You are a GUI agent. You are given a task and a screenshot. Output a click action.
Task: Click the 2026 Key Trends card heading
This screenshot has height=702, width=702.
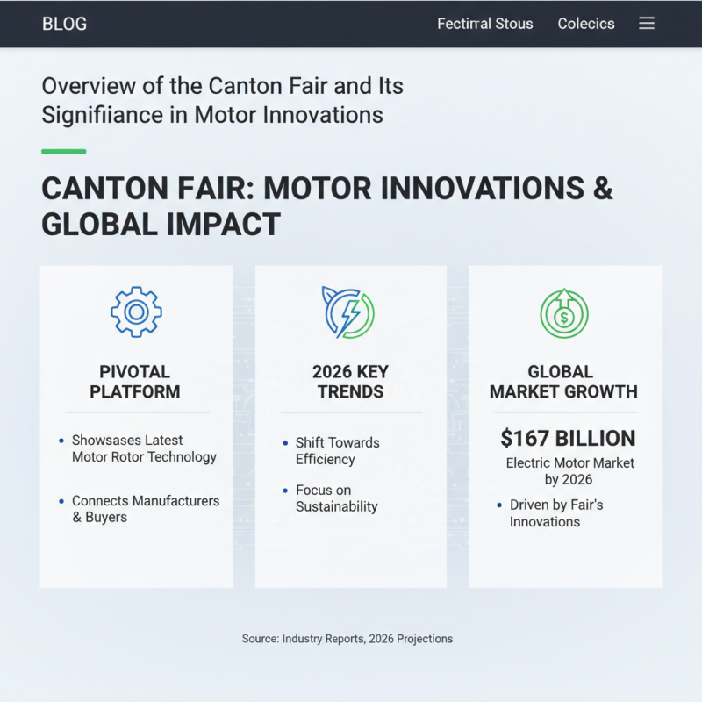[350, 382]
